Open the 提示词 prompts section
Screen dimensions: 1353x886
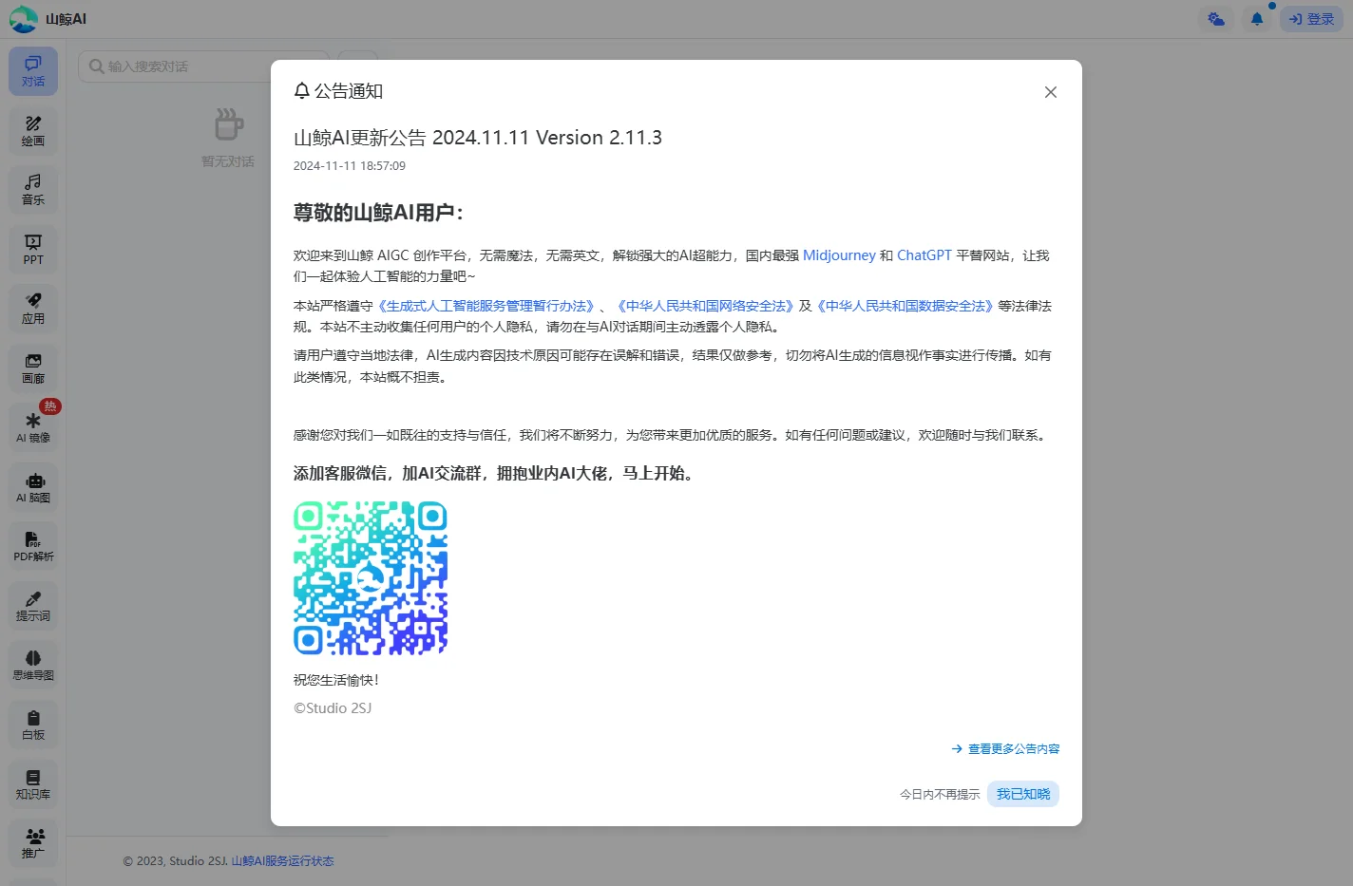click(33, 606)
